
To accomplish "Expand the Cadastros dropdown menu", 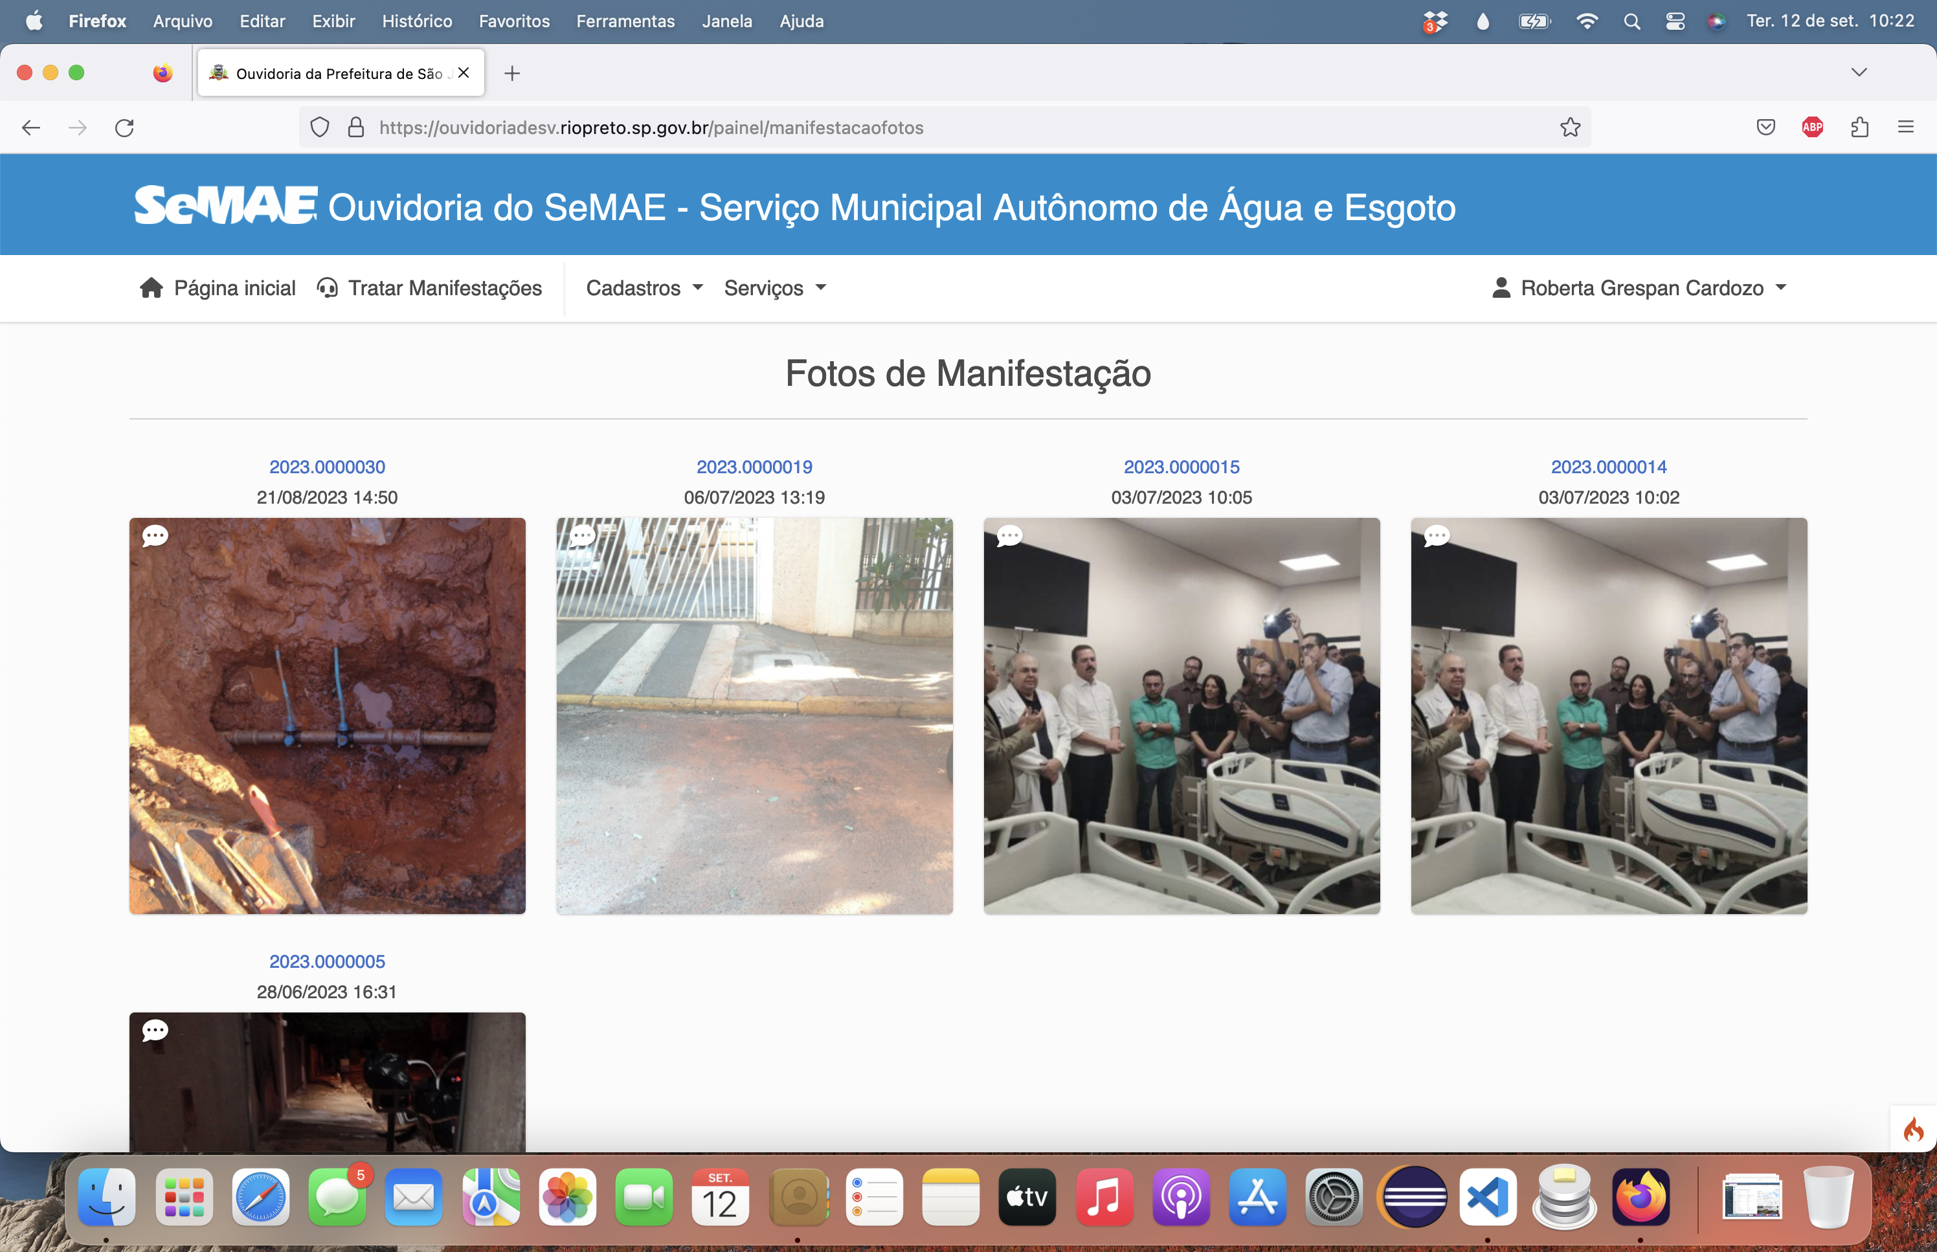I will (x=644, y=288).
